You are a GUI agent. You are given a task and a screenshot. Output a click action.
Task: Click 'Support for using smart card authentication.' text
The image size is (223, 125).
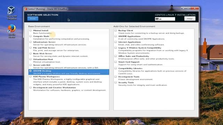point(140,65)
